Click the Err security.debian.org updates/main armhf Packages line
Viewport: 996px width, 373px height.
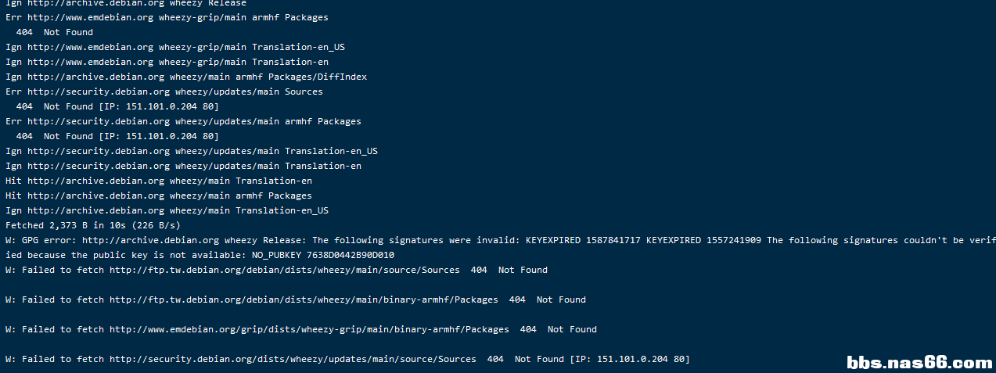click(x=183, y=121)
